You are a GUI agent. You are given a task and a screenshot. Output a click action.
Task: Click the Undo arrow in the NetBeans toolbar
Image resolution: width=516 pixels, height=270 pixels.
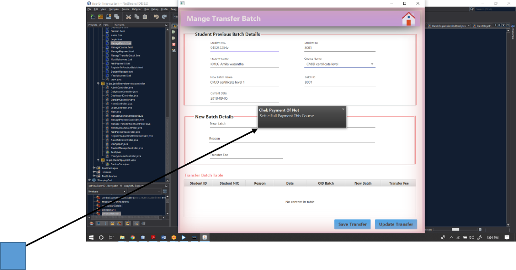click(x=156, y=17)
